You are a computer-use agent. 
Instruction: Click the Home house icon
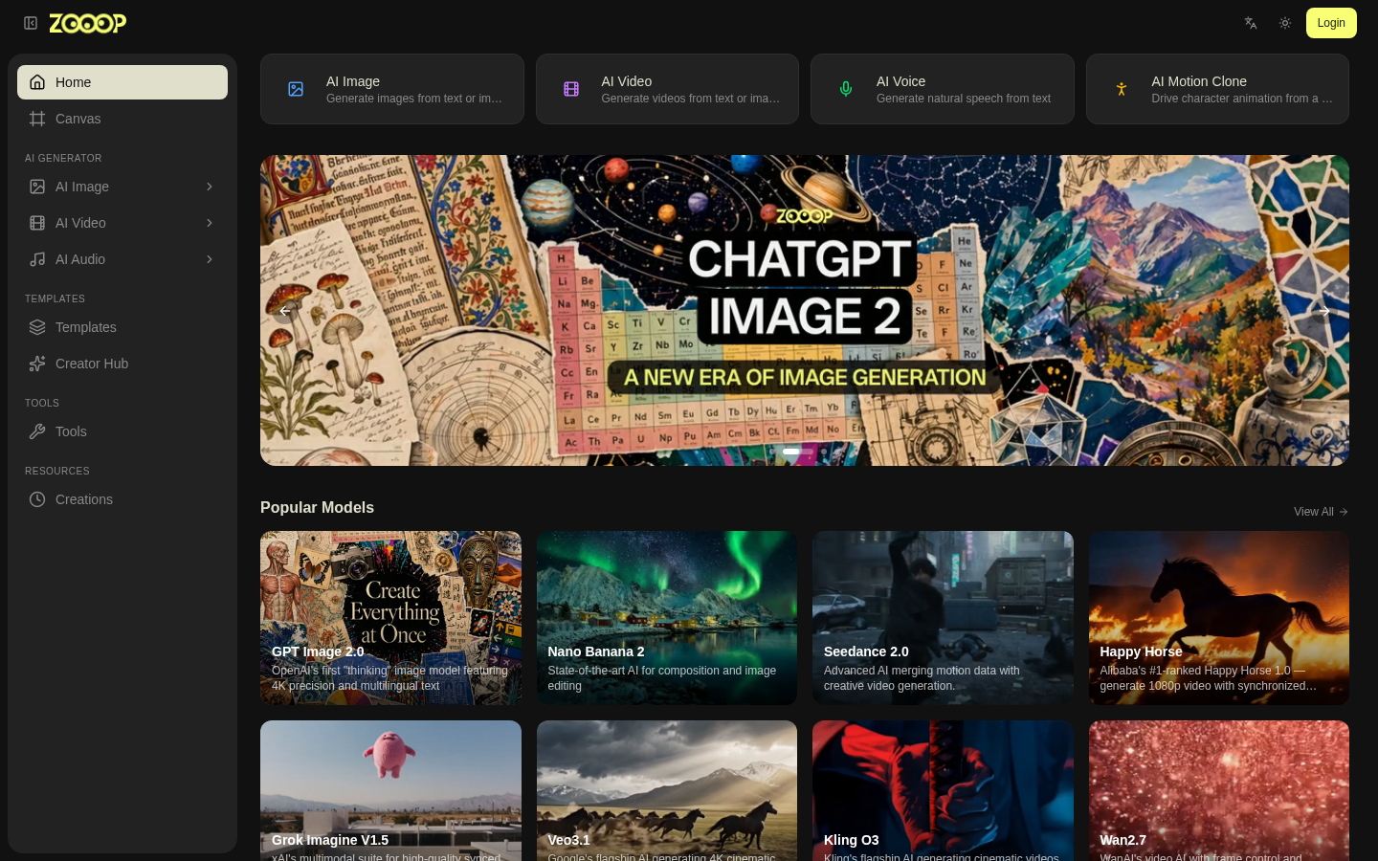coord(37,82)
